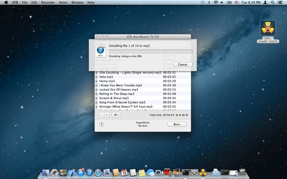Viewport: 287px width, 179px height.
Task: Open the help question mark button
Action: pyautogui.click(x=102, y=124)
